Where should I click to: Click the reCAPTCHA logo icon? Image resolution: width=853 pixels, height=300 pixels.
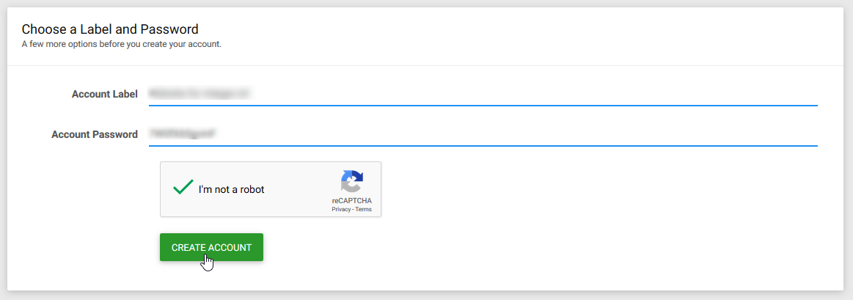[352, 183]
